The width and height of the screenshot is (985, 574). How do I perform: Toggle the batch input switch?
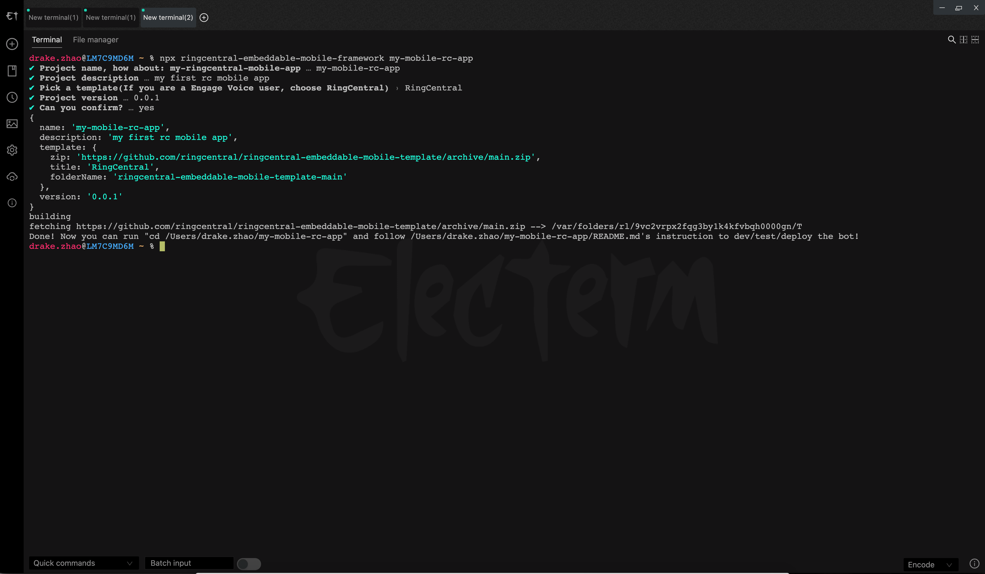[x=249, y=564]
